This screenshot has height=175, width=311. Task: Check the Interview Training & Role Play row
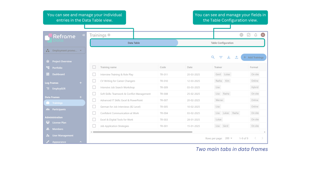click(94, 74)
